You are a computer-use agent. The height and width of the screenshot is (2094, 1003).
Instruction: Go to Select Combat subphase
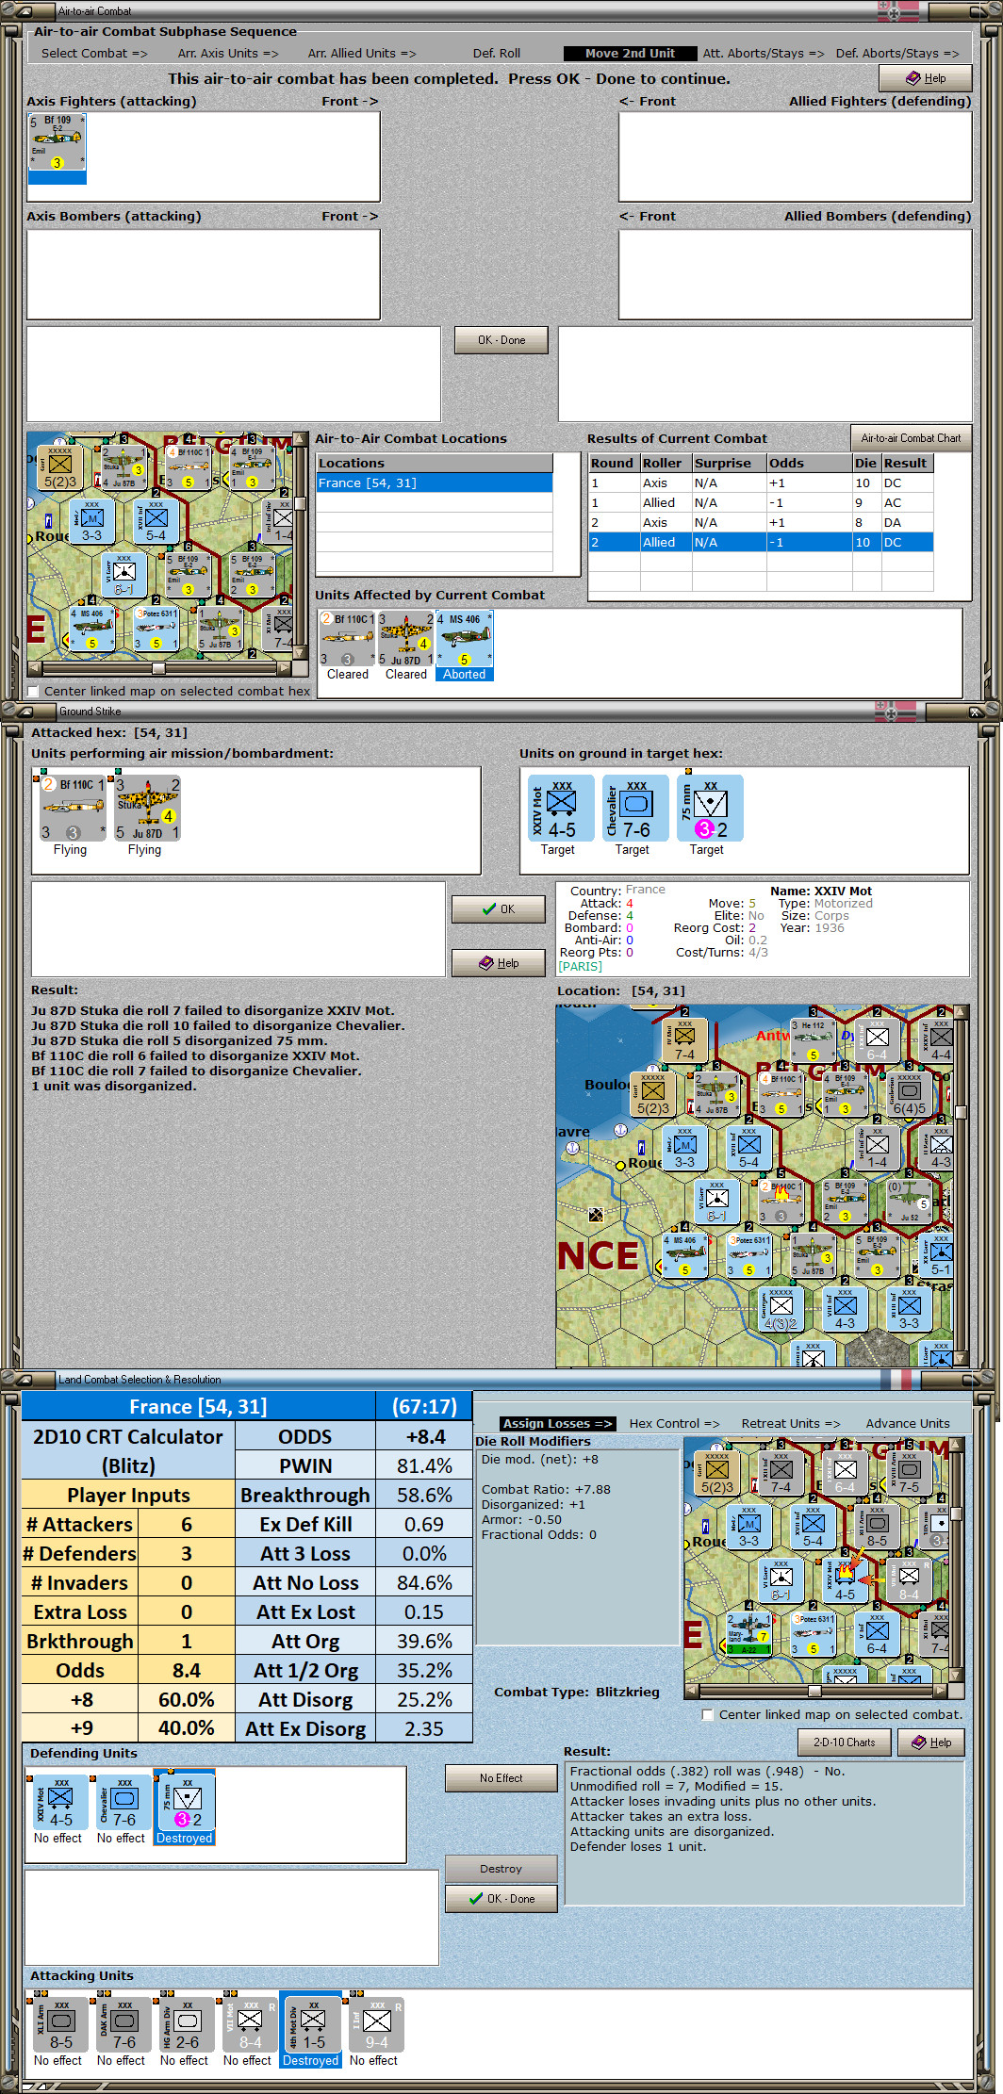(x=94, y=53)
